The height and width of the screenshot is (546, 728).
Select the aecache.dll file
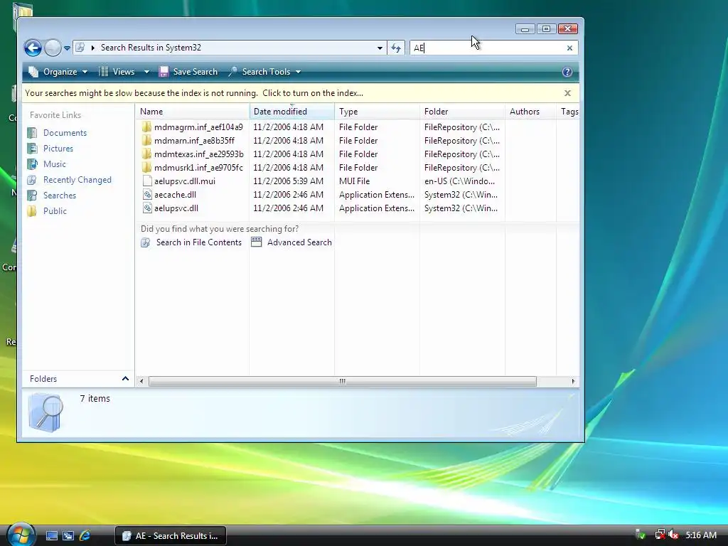click(x=175, y=195)
